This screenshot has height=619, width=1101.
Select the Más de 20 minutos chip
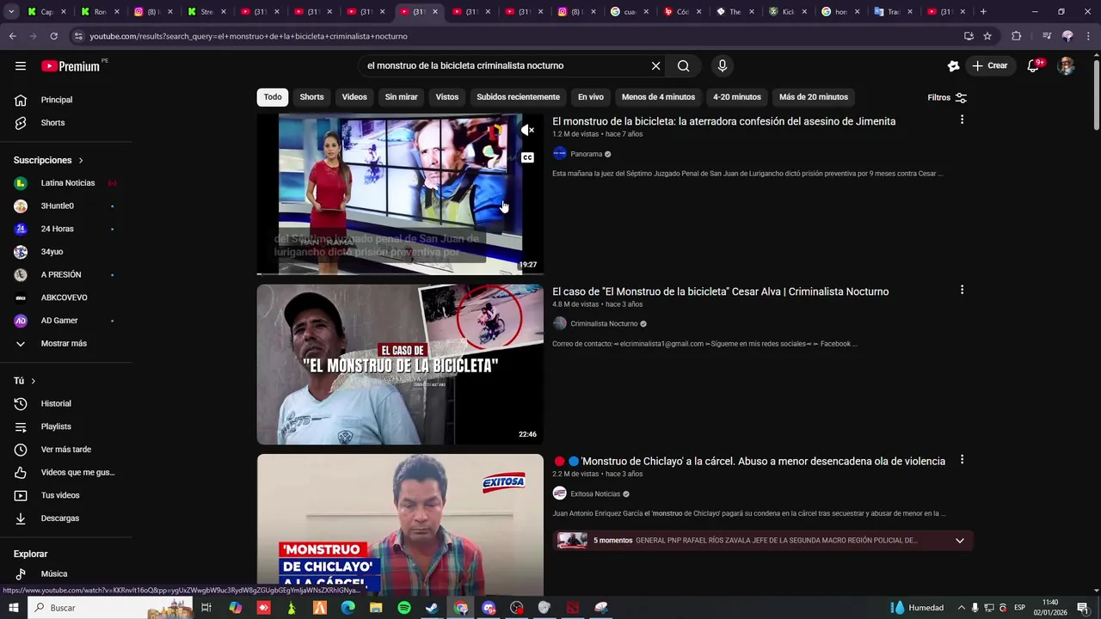click(814, 97)
